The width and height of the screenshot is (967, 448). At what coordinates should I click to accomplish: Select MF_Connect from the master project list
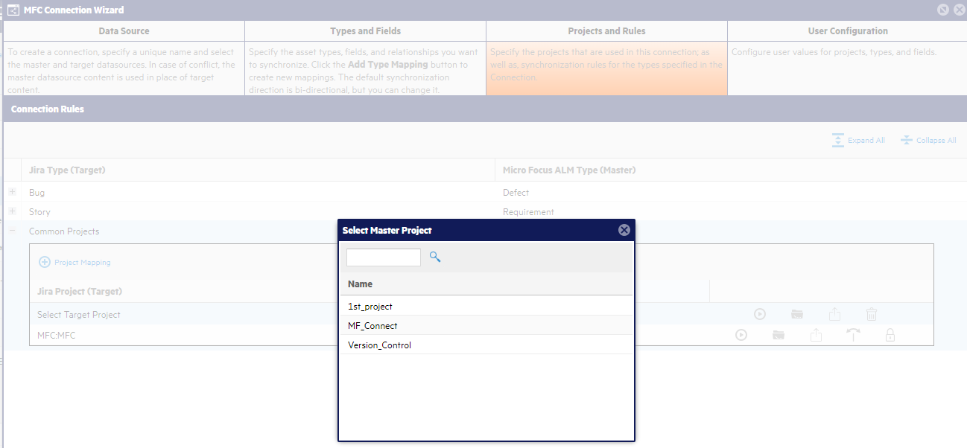click(372, 325)
